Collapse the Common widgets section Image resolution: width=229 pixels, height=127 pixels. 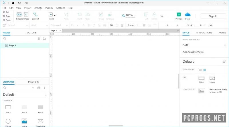click(7, 101)
